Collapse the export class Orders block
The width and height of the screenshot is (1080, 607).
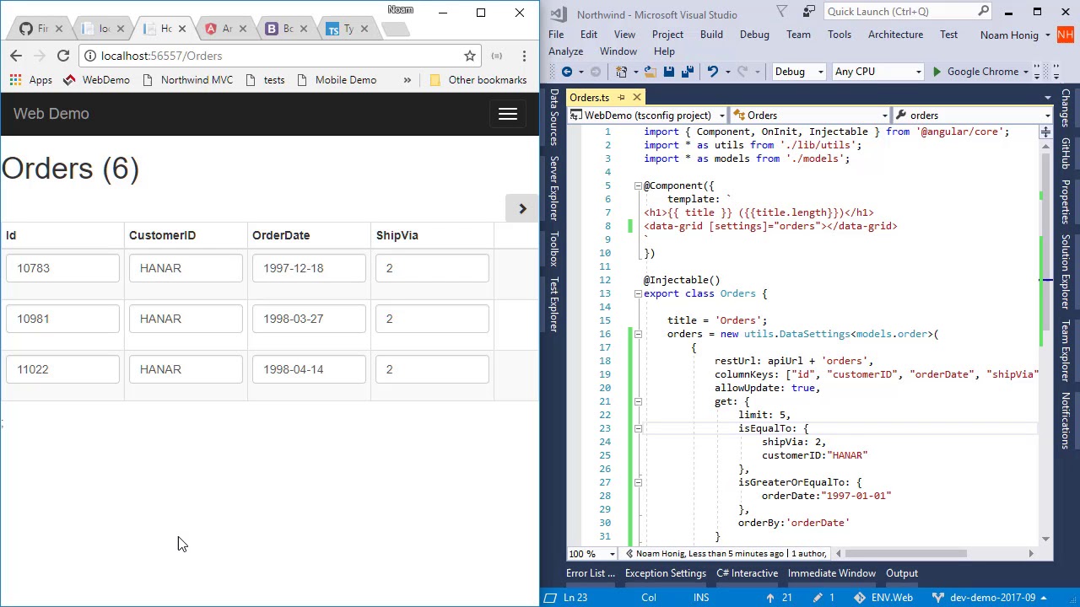click(x=638, y=293)
